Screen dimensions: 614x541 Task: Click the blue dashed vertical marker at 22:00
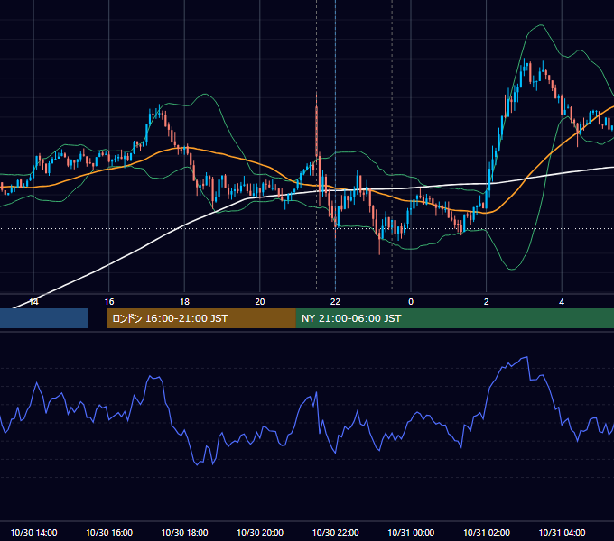pyautogui.click(x=335, y=145)
